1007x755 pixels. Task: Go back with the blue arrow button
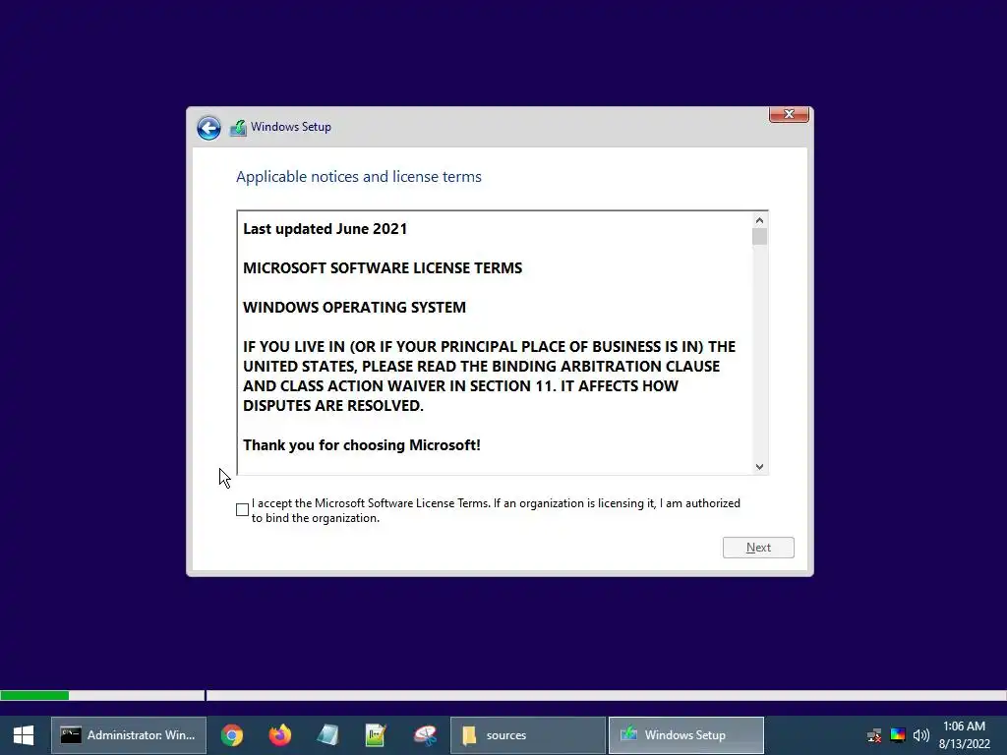pyautogui.click(x=208, y=128)
